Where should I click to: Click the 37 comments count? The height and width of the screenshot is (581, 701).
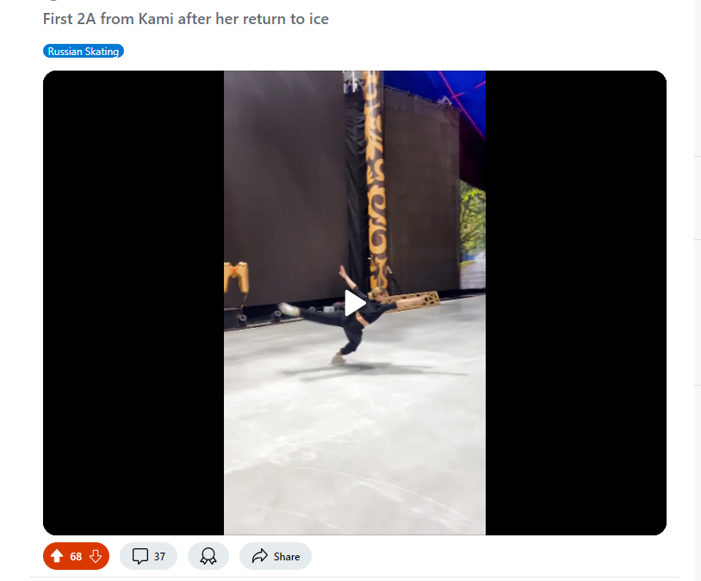(x=159, y=556)
